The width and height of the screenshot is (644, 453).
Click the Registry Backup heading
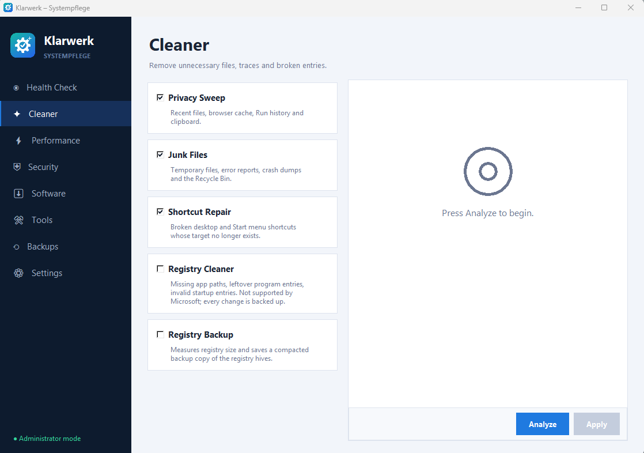tap(200, 335)
